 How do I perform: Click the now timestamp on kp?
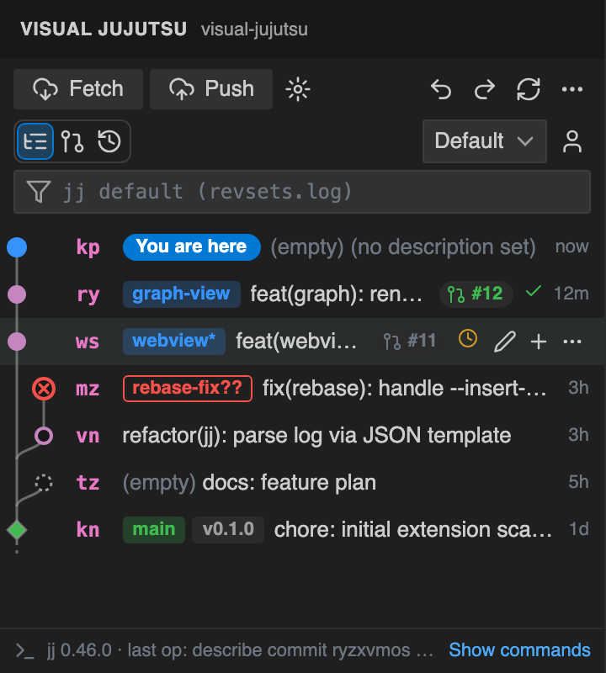572,246
